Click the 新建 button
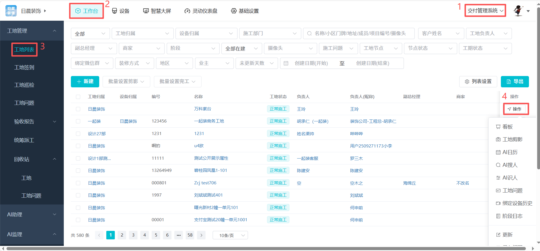 (x=85, y=82)
